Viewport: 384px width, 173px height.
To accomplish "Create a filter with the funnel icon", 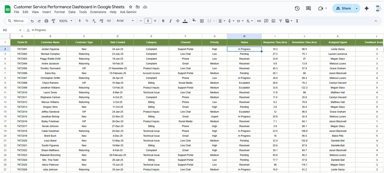I will [280, 21].
